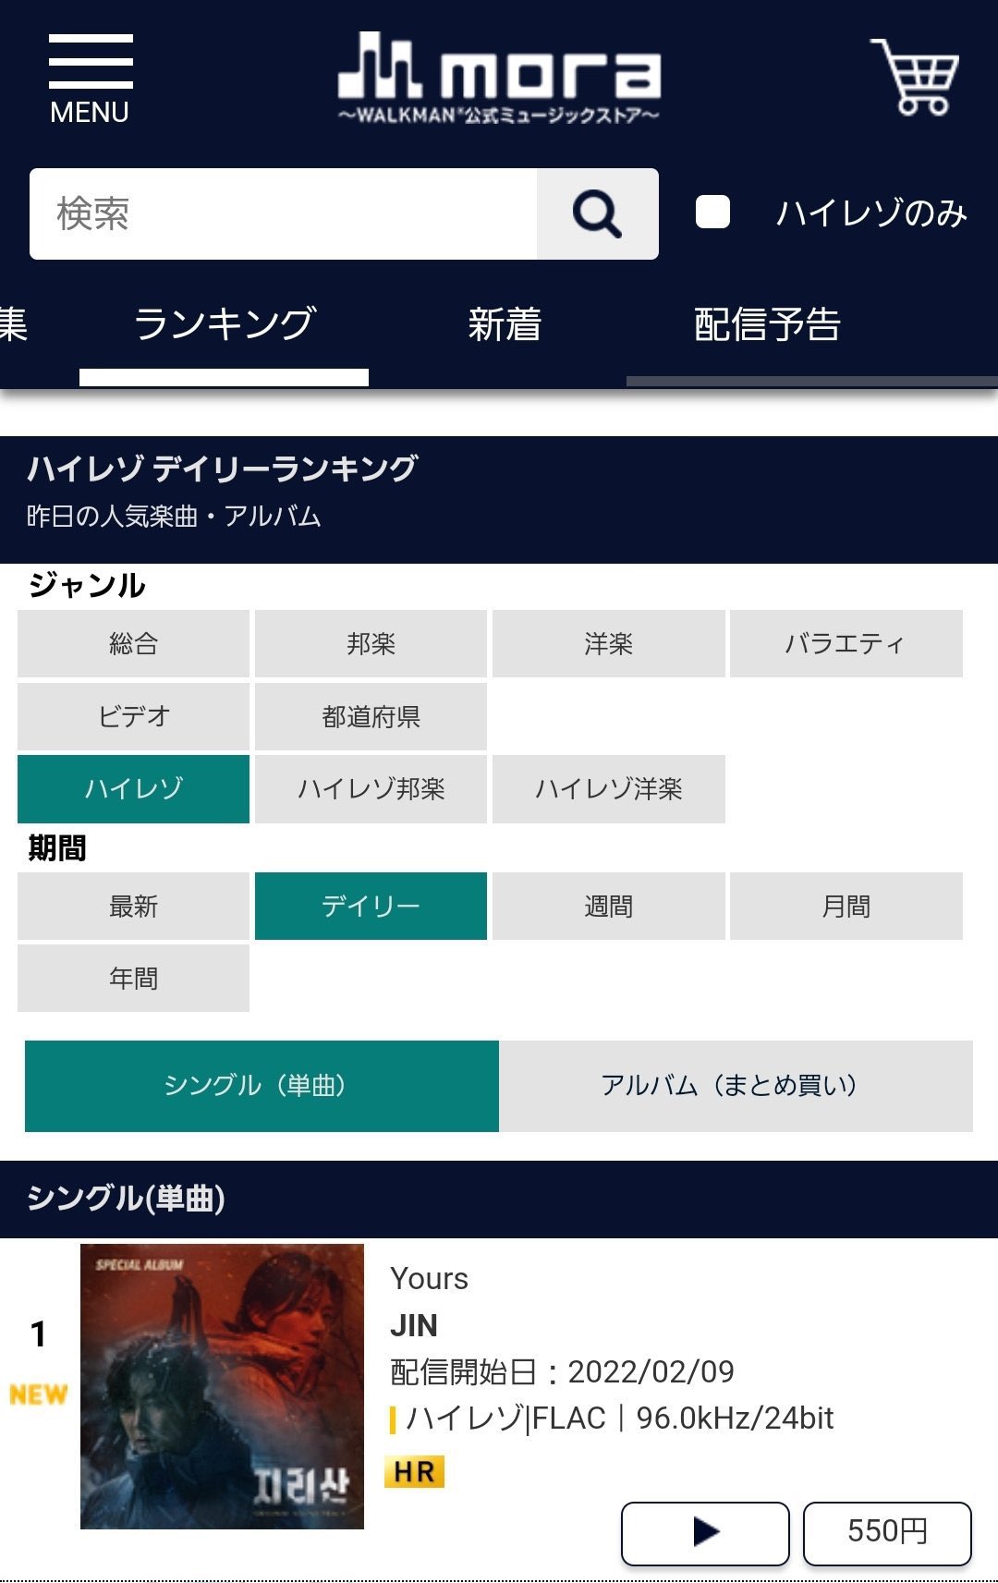Tap the mora logo
The image size is (998, 1583).
click(499, 78)
